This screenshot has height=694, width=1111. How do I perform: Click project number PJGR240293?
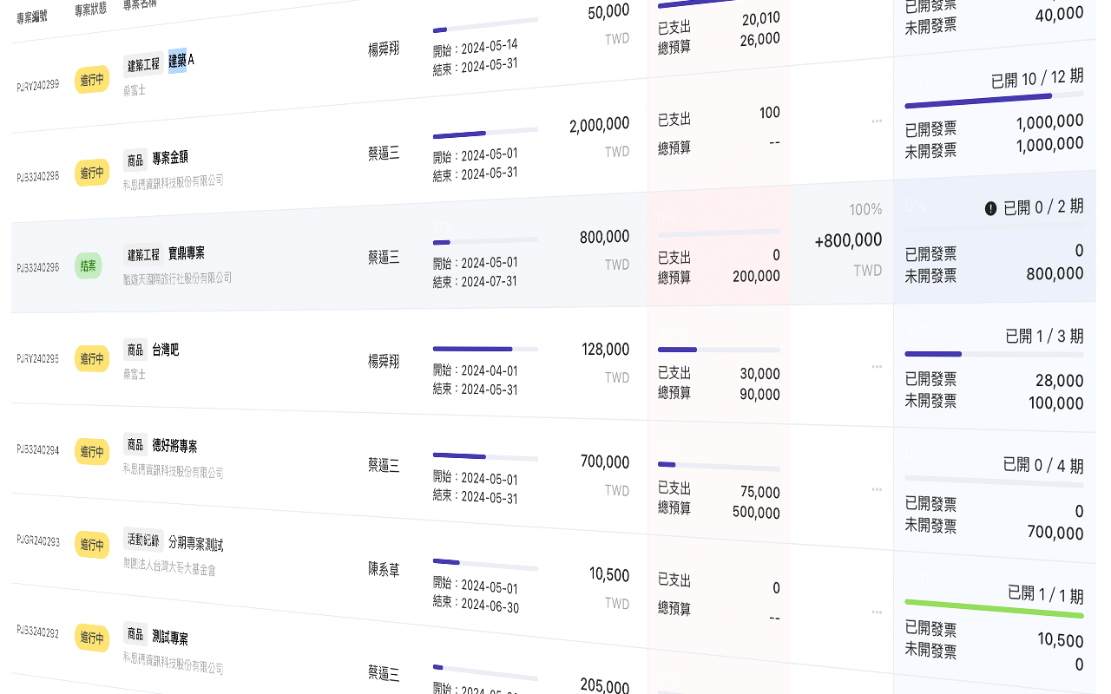pos(38,540)
